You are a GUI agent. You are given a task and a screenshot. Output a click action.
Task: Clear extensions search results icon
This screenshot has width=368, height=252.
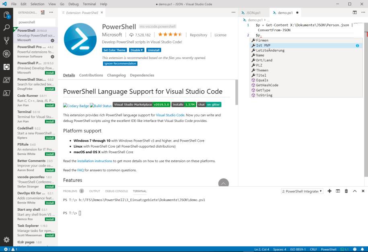pos(43,12)
